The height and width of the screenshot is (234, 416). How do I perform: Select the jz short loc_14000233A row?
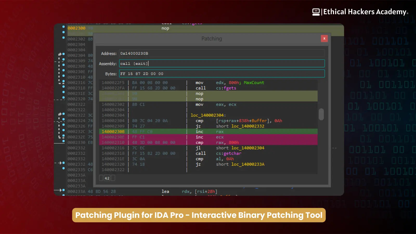point(208,164)
